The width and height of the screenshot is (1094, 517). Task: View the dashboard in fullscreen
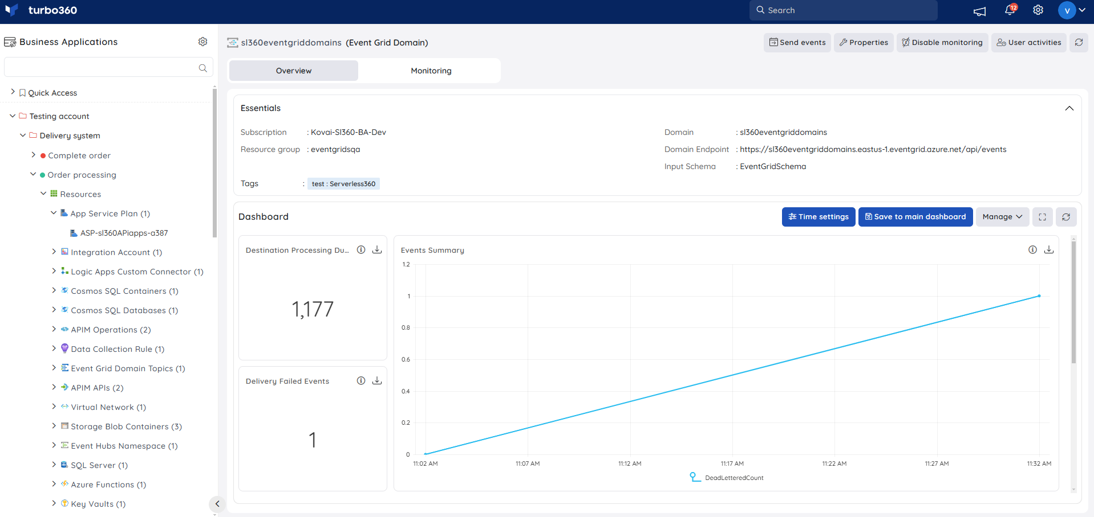point(1043,217)
